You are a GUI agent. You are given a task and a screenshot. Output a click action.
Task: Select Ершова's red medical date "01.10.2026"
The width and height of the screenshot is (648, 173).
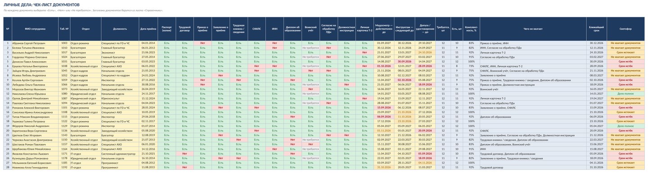[x=384, y=66]
